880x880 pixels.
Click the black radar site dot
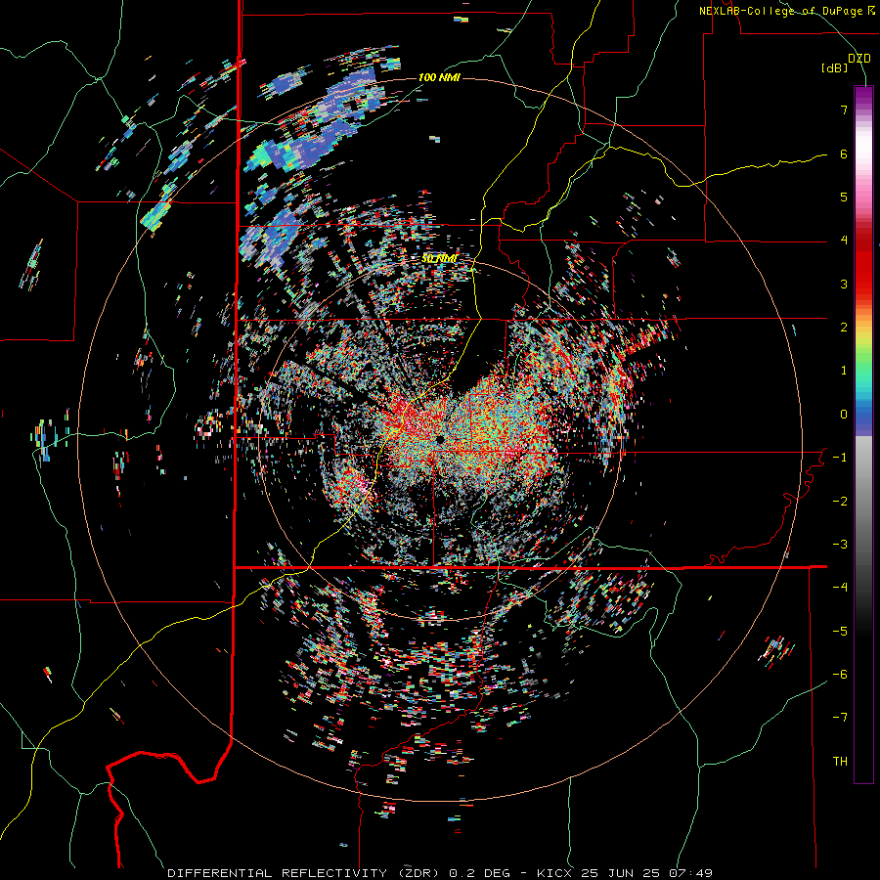tap(439, 439)
